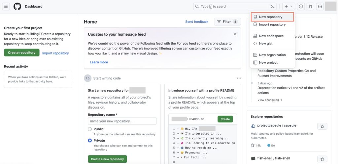Click the '3 days ago' timestamp
Image resolution: width=338 pixels, height=164 pixels.
(265, 83)
